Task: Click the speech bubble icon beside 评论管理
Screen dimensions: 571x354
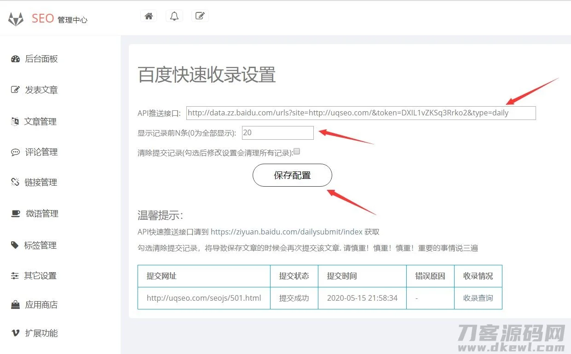Action: [x=14, y=152]
